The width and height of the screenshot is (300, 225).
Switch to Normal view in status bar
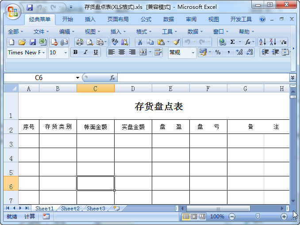(186, 217)
